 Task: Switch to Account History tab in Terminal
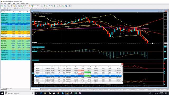click(x=49, y=83)
